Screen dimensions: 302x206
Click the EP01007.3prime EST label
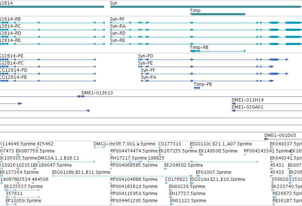(x=214, y=172)
